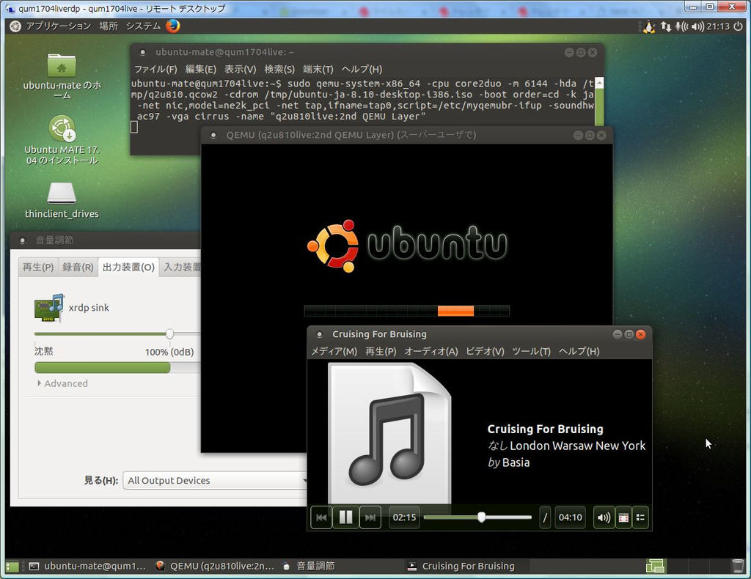Open the ヘルプ(H) menu in terminal
The height and width of the screenshot is (579, 751).
pyautogui.click(x=362, y=70)
